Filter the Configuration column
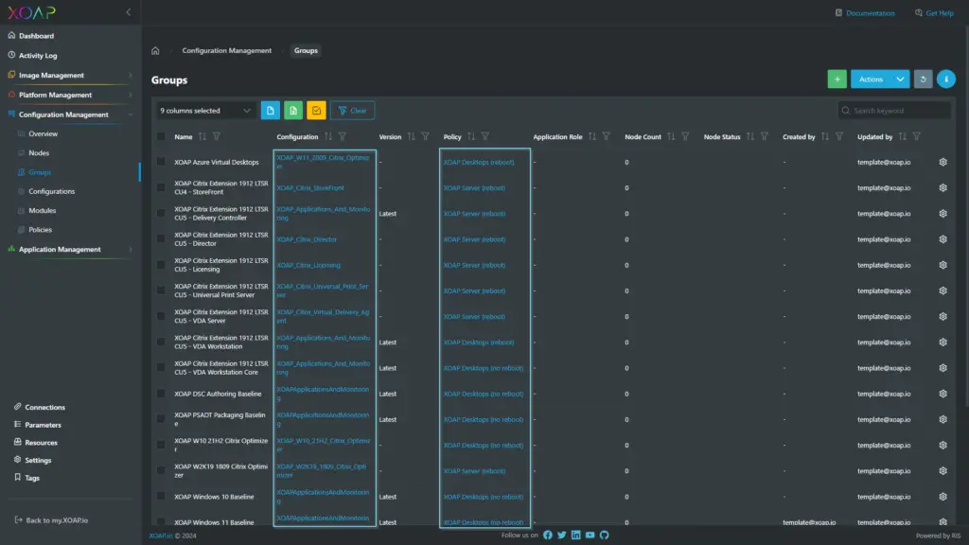 pos(343,136)
